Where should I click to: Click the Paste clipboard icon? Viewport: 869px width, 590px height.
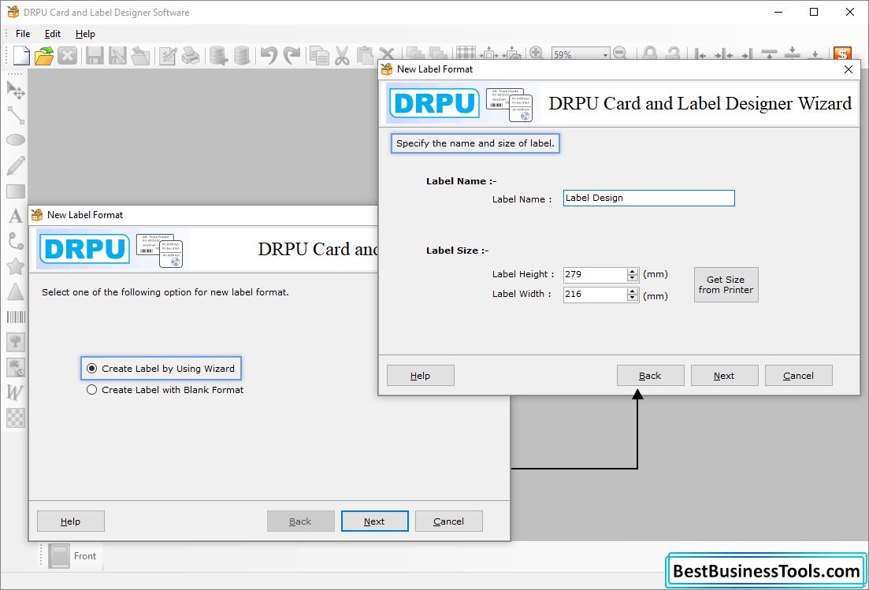coord(365,55)
